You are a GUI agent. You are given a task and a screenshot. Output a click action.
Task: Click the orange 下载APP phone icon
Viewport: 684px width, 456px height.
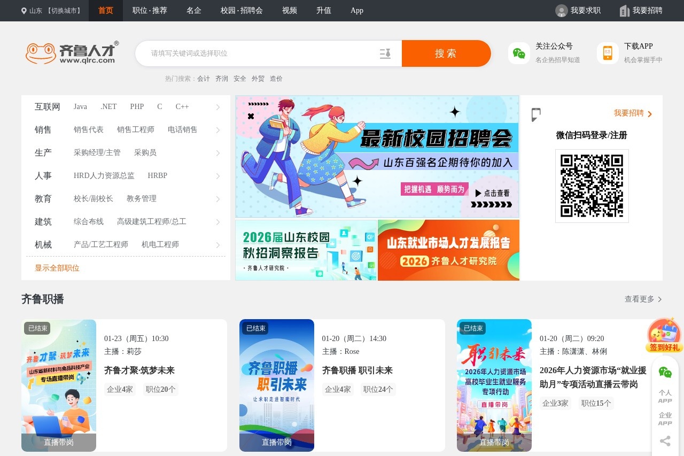[x=608, y=53]
